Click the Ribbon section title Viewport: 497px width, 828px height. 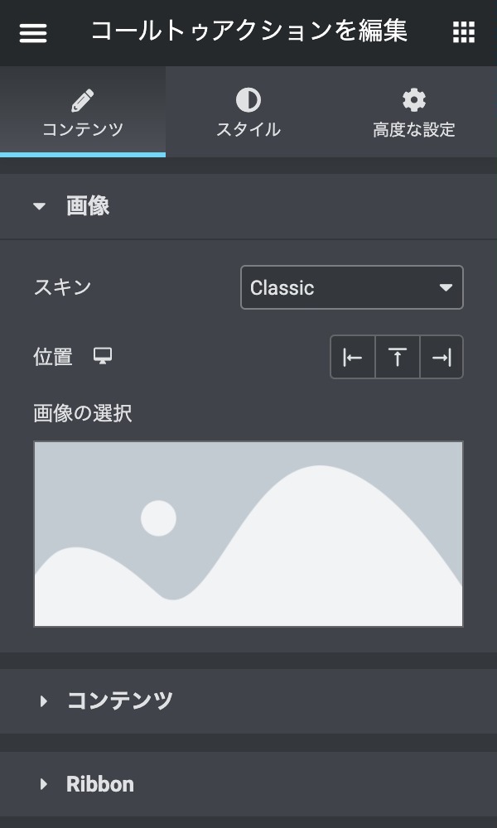pos(99,784)
